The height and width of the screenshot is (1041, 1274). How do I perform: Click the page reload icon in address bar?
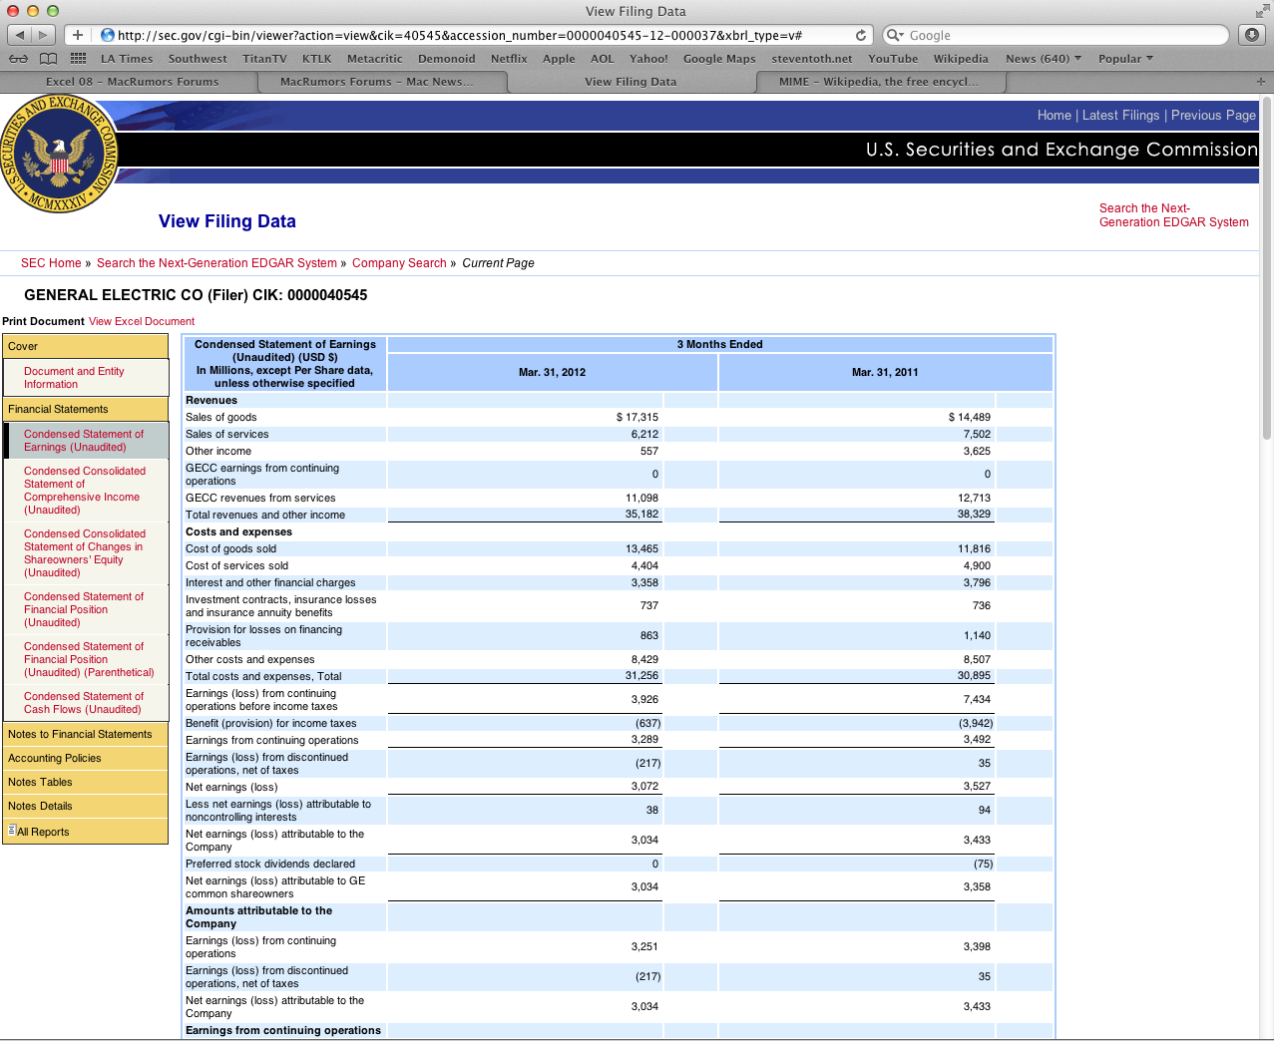coord(861,35)
